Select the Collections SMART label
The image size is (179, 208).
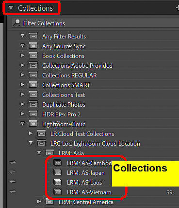[66, 85]
